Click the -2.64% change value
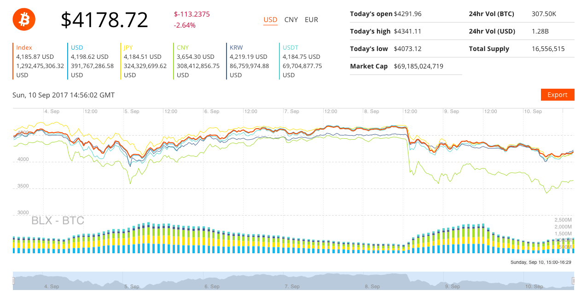The image size is (587, 296). 185,25
